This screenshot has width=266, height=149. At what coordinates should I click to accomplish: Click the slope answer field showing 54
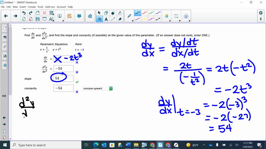click(63, 78)
